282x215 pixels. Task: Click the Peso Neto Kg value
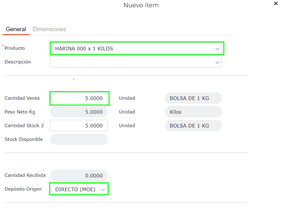click(x=79, y=112)
